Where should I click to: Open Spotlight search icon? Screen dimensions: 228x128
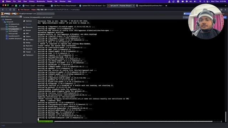(204, 1)
